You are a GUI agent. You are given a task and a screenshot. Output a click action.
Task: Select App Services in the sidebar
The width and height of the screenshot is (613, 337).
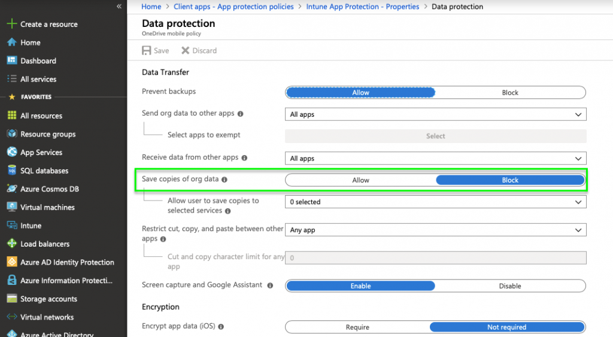pyautogui.click(x=41, y=153)
